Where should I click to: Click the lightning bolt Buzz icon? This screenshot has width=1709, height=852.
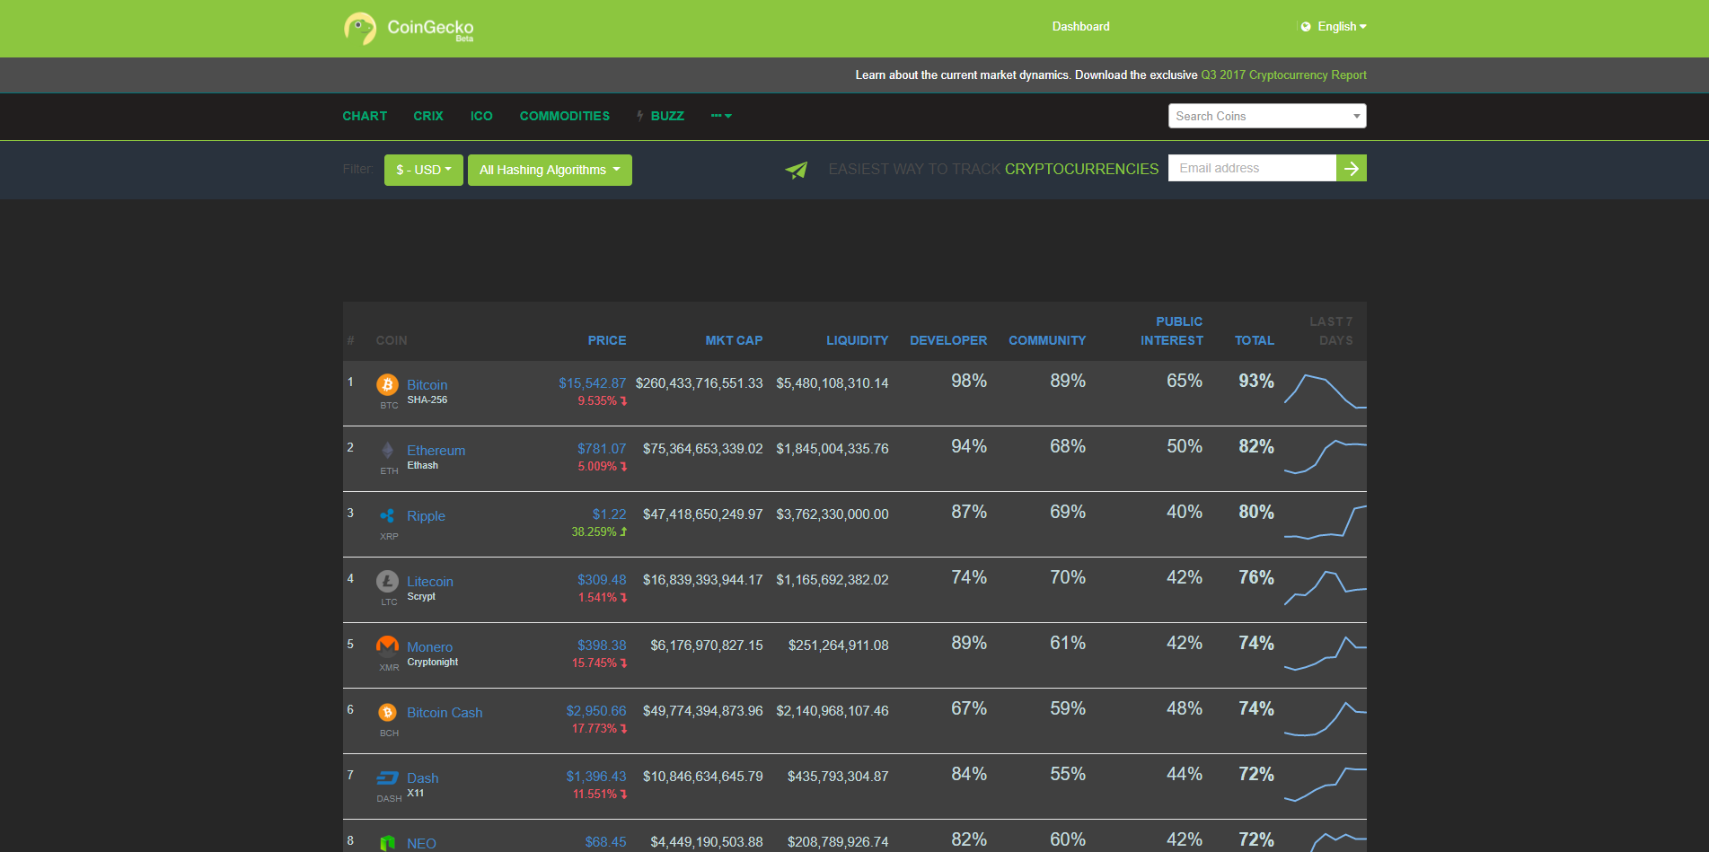(x=640, y=116)
